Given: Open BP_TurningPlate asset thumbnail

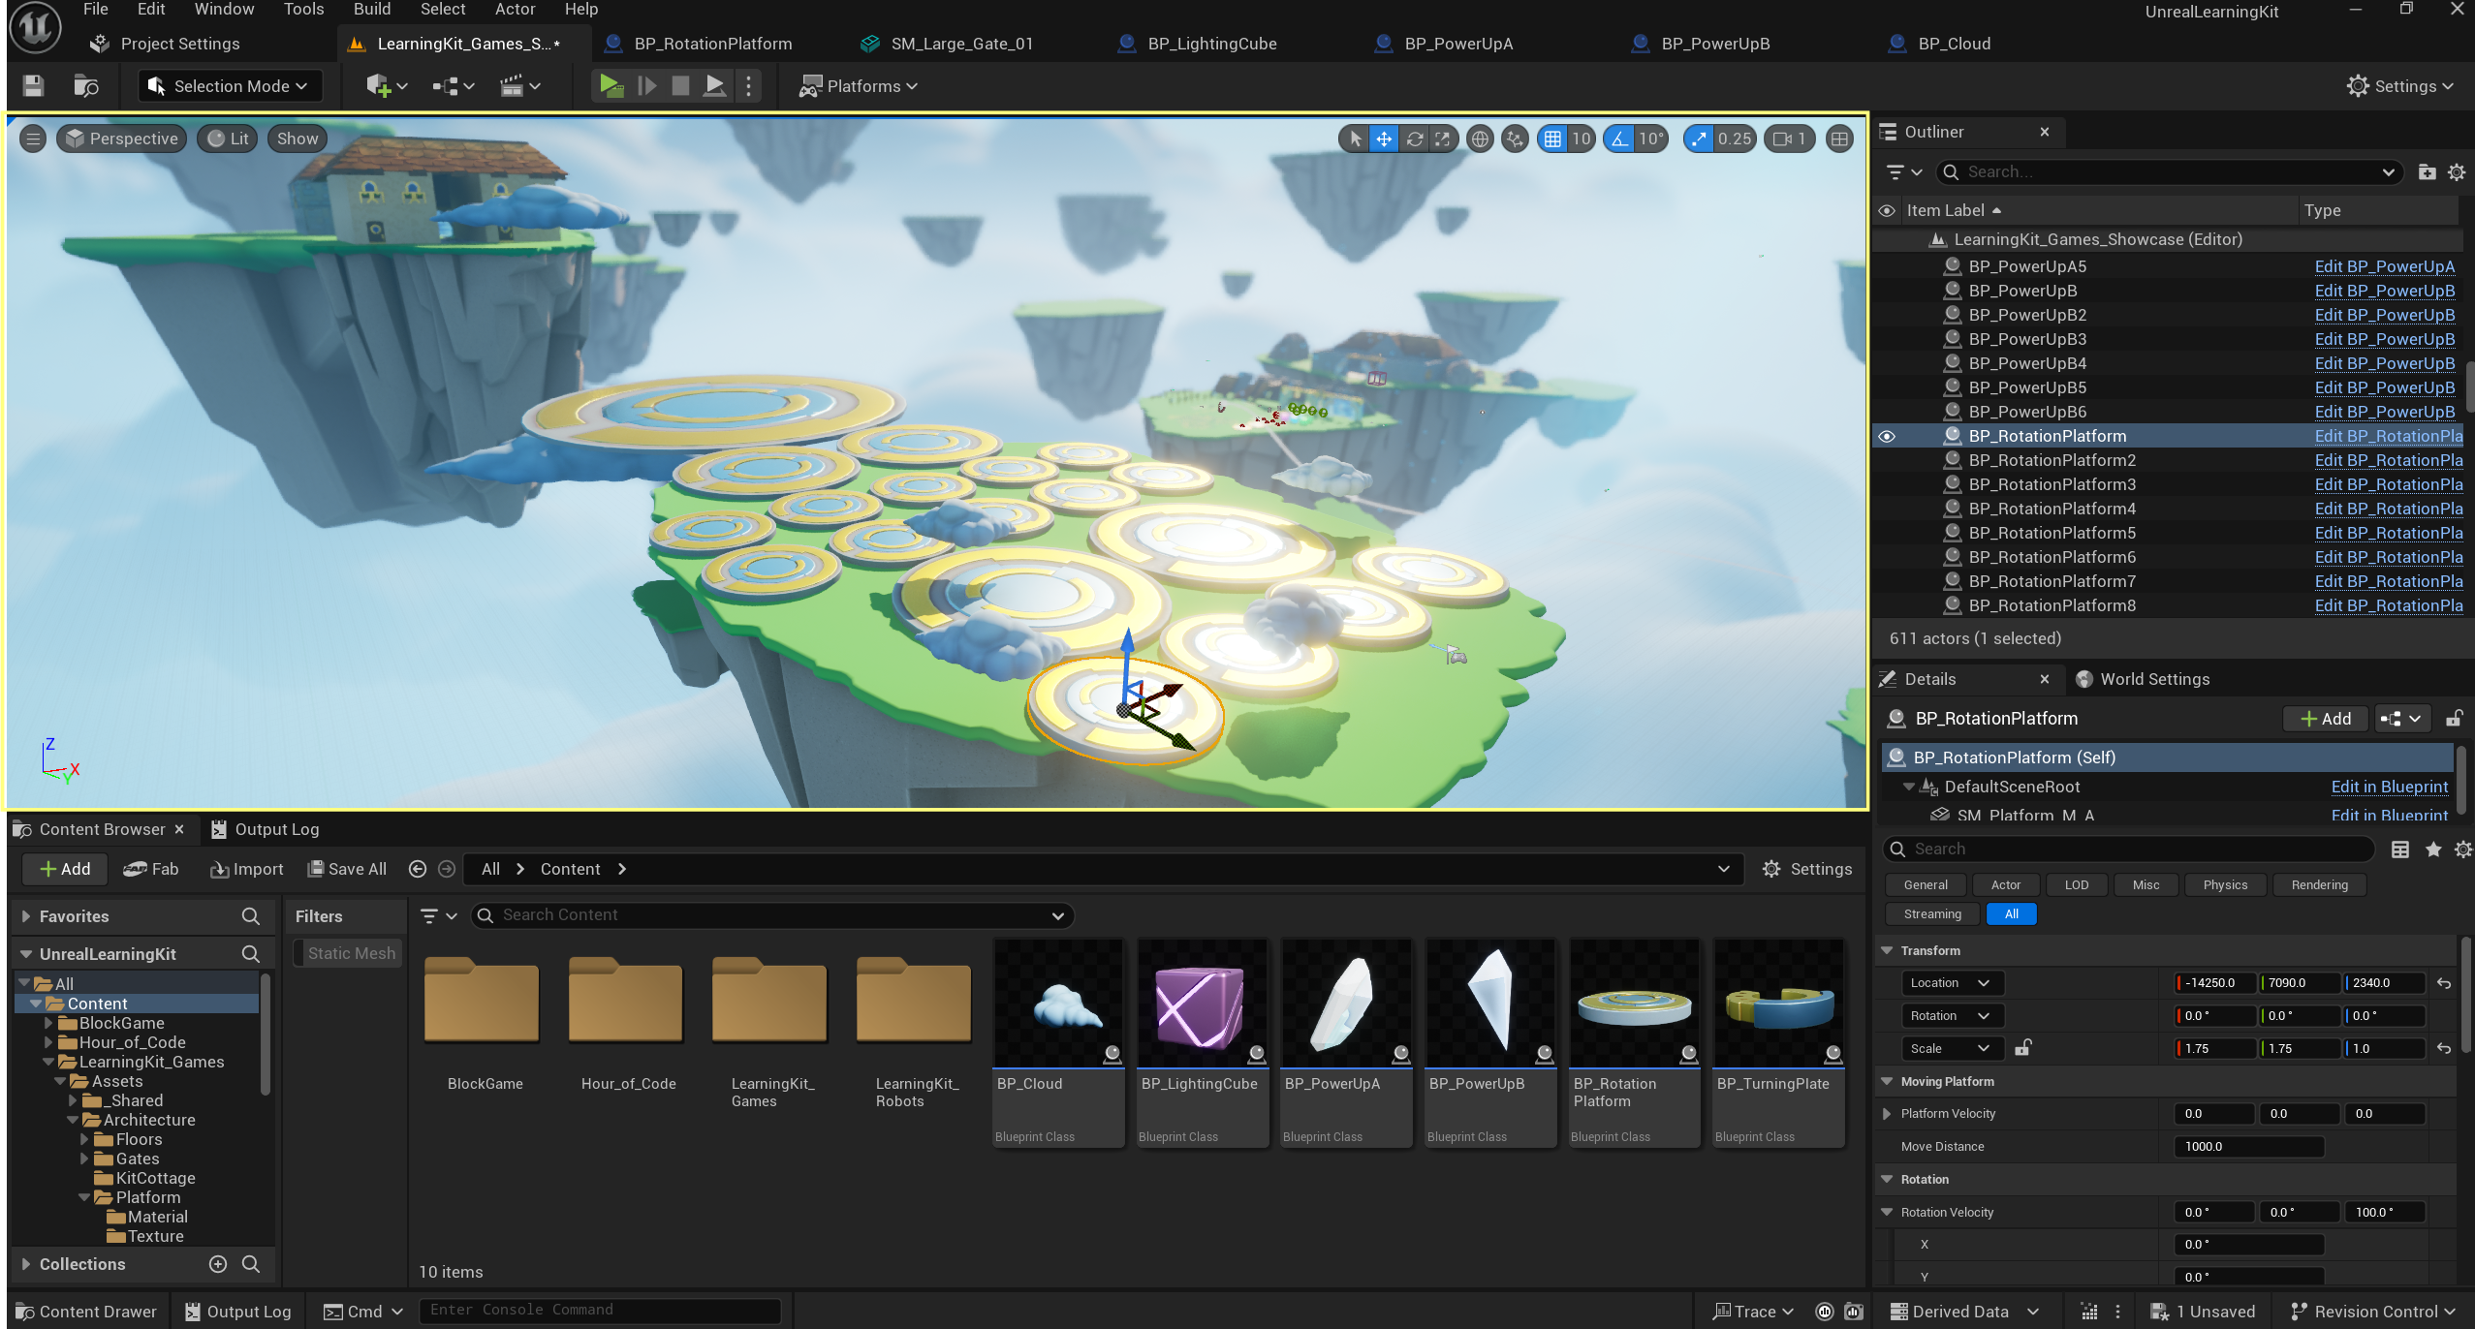Looking at the screenshot, I should [x=1778, y=1004].
